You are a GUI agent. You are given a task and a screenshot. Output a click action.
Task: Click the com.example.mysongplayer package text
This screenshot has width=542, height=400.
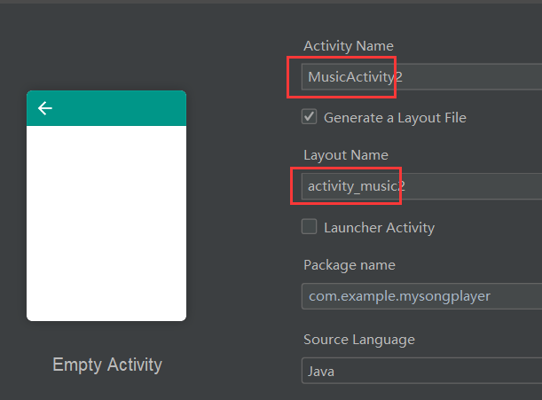[399, 295]
